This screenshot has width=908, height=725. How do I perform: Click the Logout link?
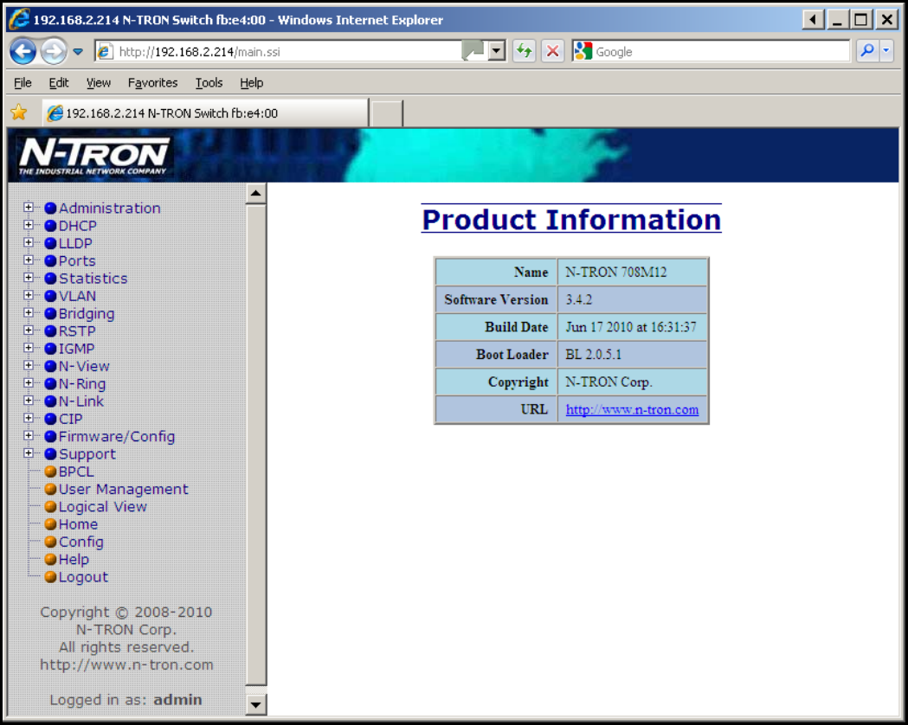coord(83,577)
